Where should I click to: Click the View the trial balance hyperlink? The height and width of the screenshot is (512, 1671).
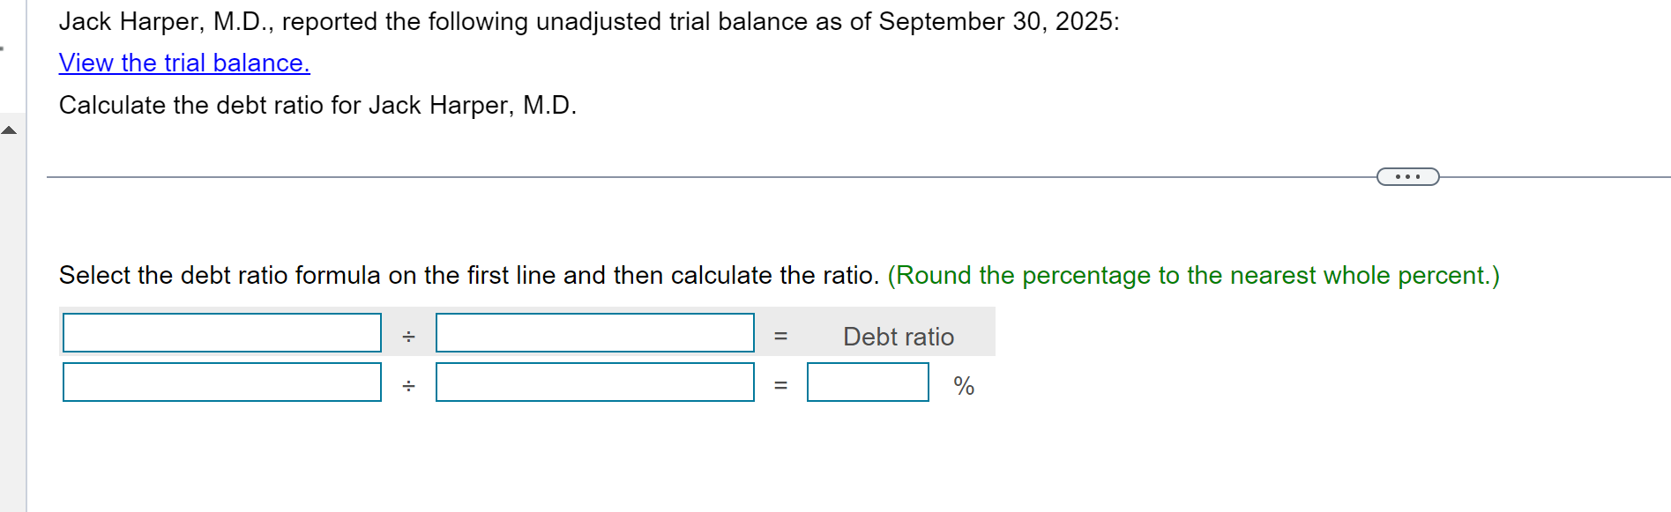183,63
